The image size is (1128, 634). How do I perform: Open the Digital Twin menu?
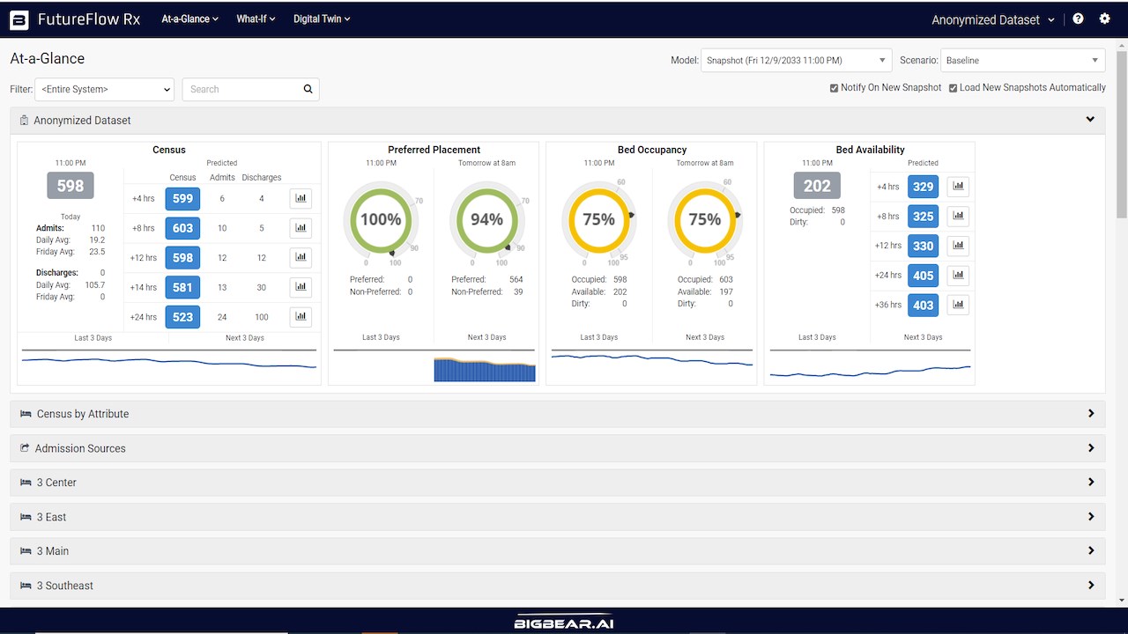[x=322, y=18]
